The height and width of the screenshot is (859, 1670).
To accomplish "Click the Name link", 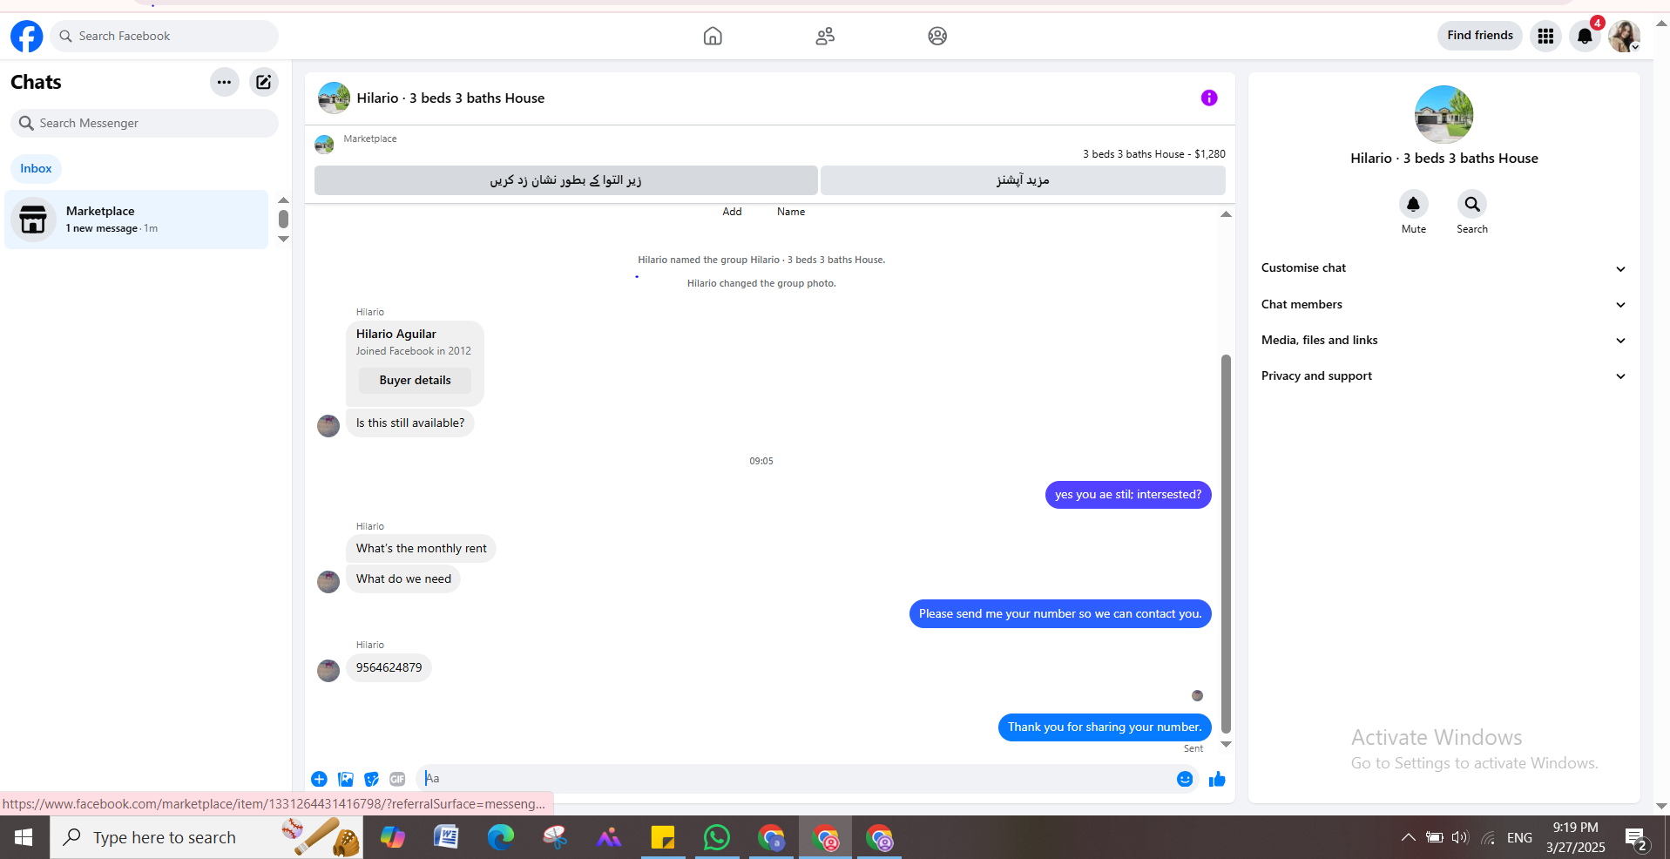I will coord(791,212).
